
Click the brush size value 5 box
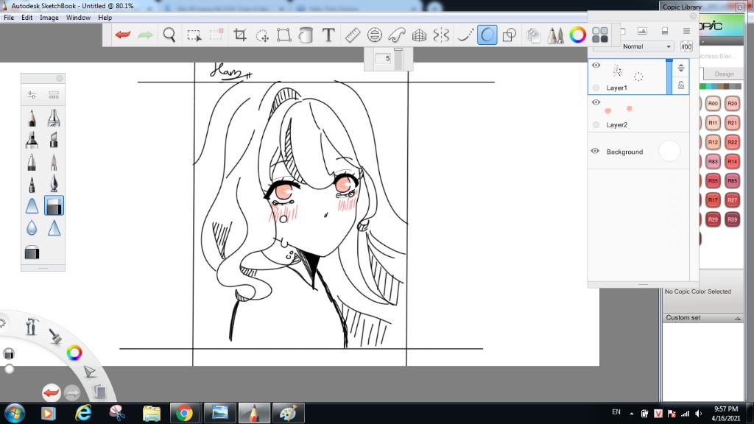(x=383, y=58)
